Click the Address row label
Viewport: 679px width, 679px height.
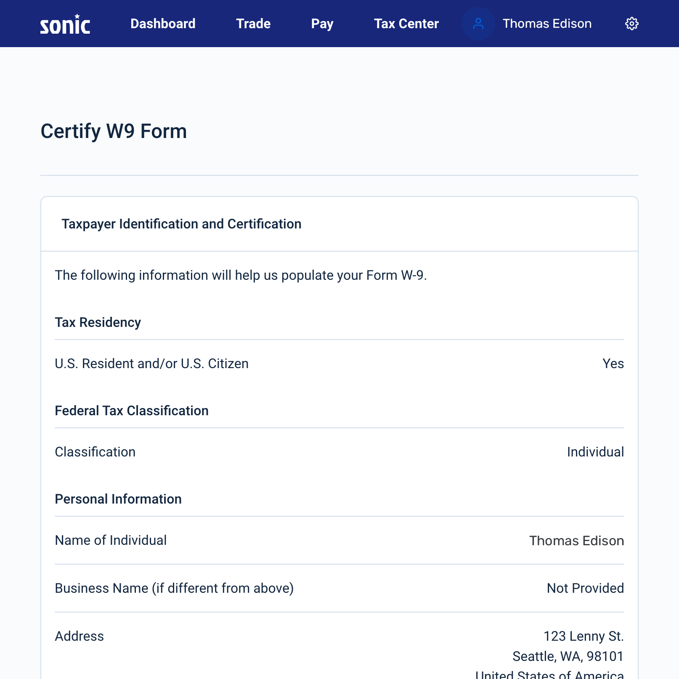pos(79,636)
